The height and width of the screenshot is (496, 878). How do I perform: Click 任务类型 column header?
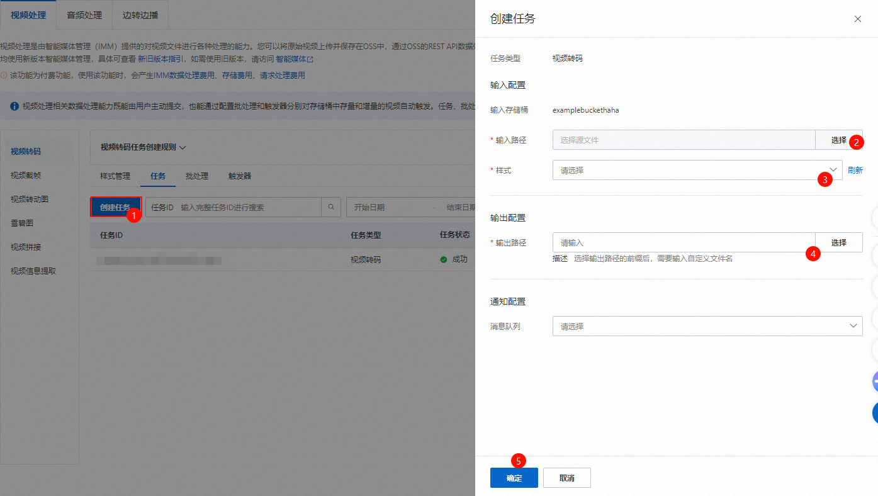(x=366, y=235)
